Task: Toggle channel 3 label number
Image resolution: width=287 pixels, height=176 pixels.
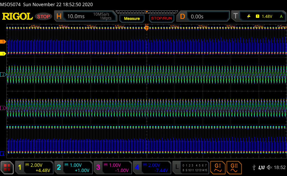Action: (98, 167)
